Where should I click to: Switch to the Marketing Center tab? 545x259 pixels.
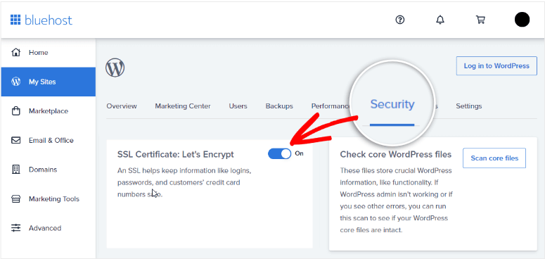183,106
